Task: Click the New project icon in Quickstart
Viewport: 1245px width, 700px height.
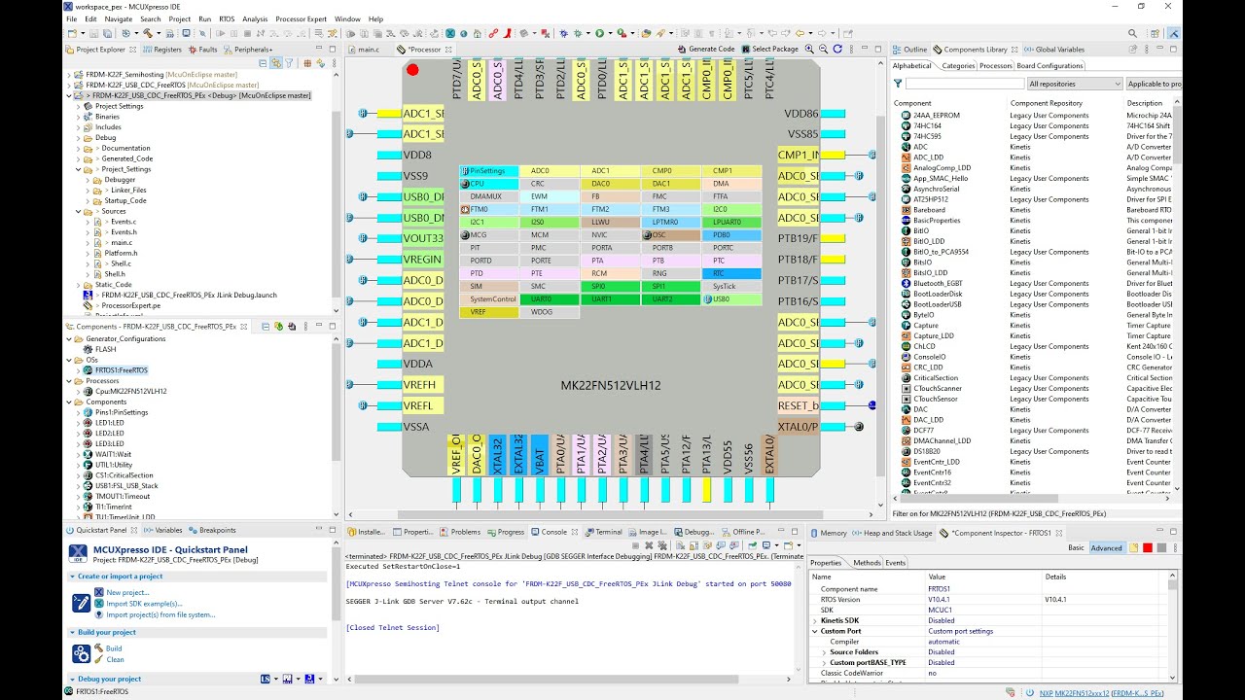Action: click(99, 592)
